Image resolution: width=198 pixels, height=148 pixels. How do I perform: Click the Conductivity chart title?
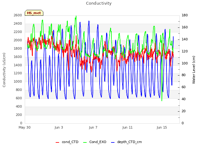(99, 3)
